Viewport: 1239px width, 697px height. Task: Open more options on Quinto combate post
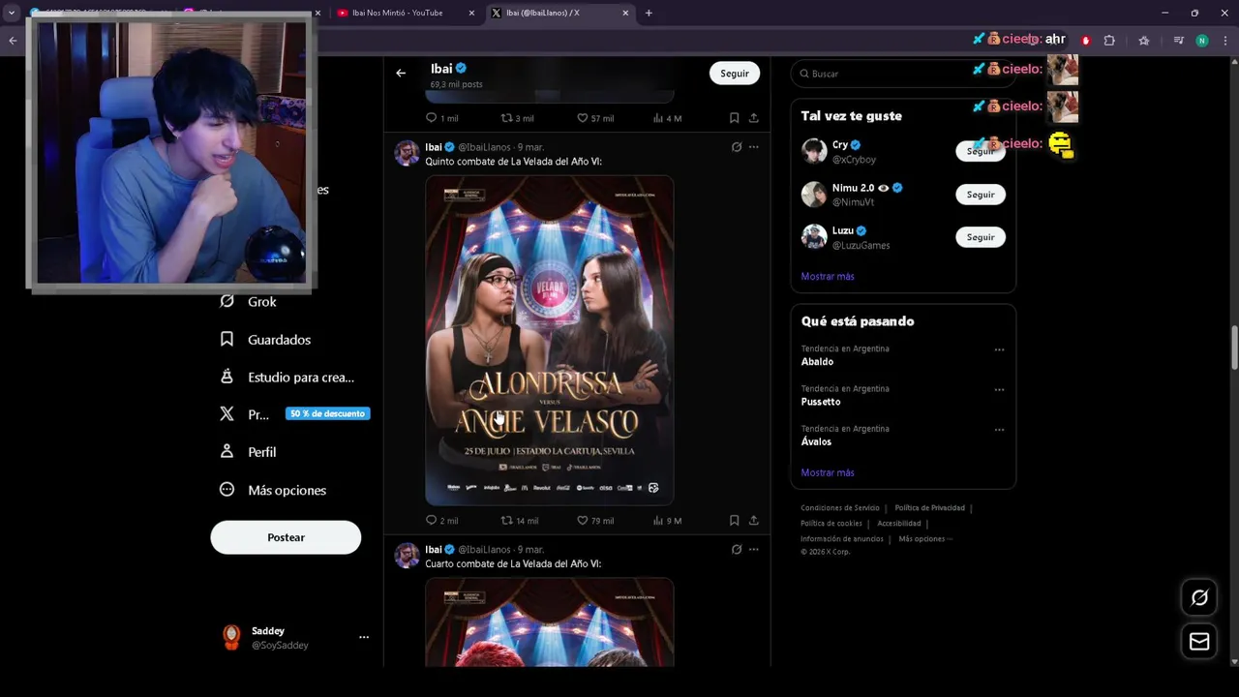(x=754, y=147)
